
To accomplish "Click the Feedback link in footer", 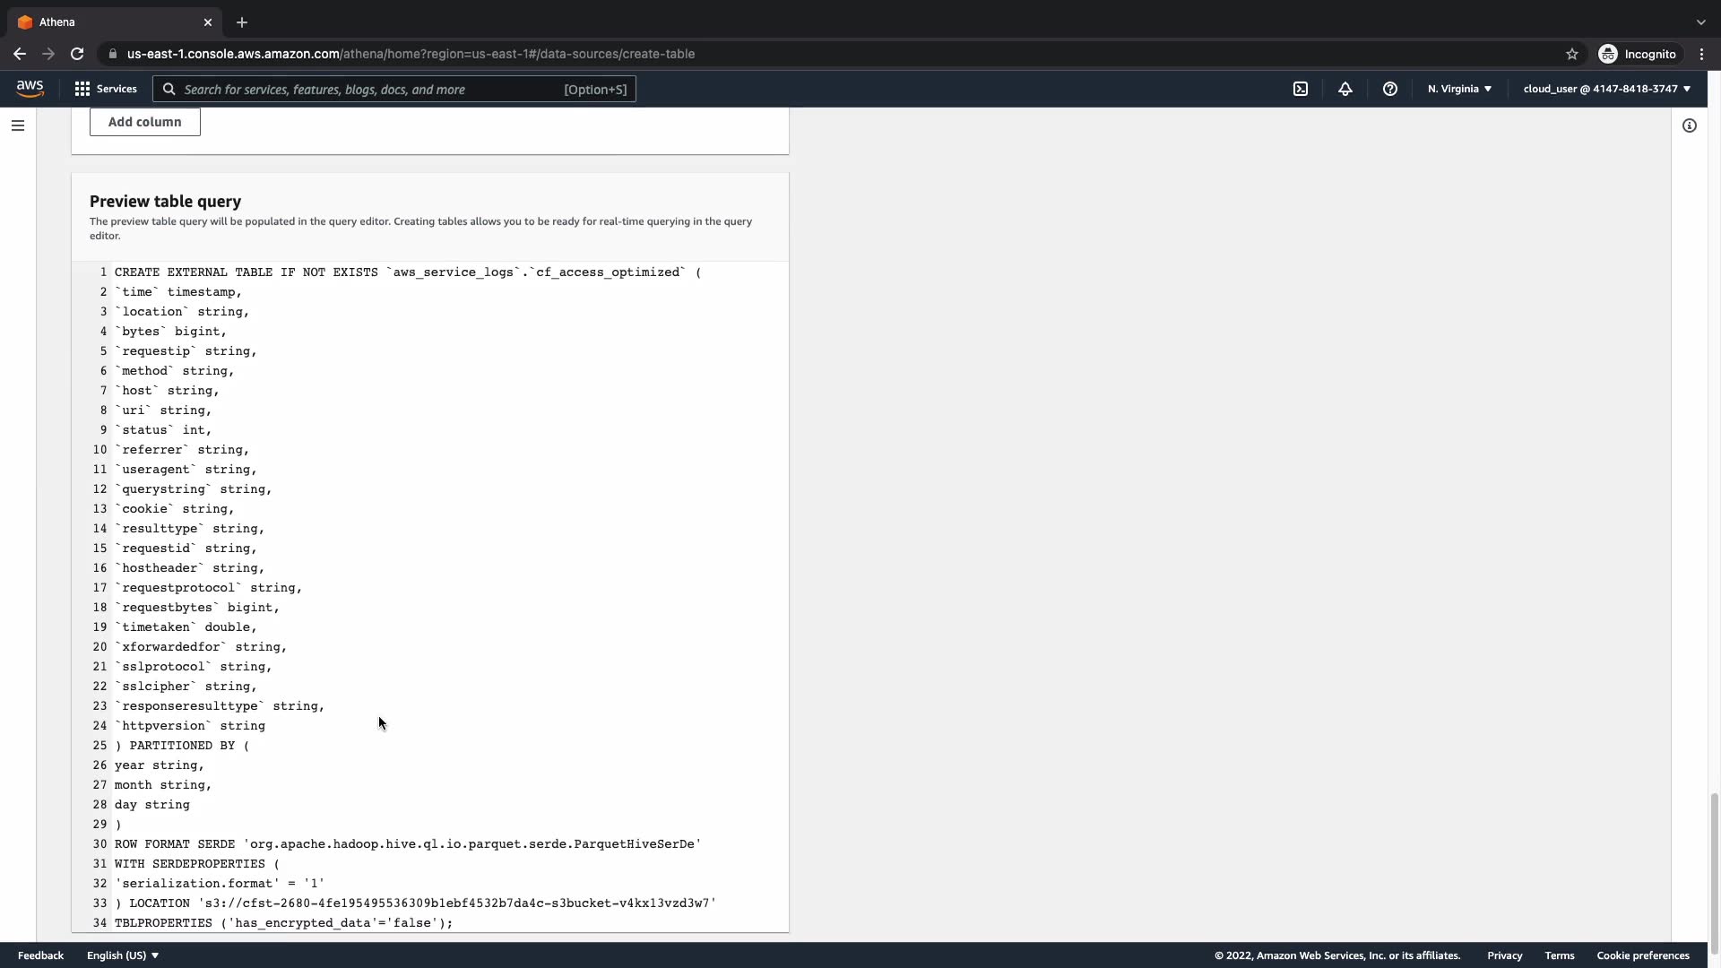I will tap(40, 955).
